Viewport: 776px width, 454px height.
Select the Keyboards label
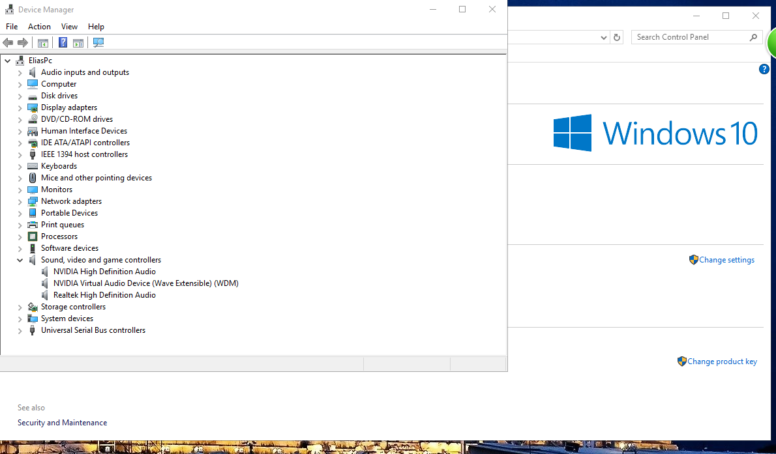59,166
